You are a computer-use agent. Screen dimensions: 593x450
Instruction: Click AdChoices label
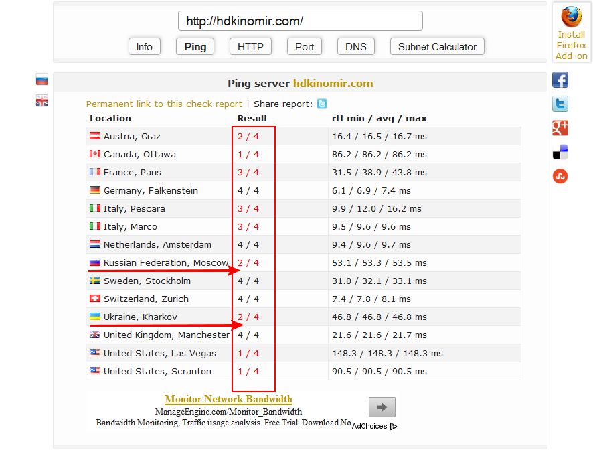point(369,426)
